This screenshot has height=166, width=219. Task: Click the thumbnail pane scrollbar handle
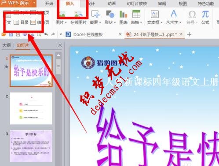click(58, 67)
